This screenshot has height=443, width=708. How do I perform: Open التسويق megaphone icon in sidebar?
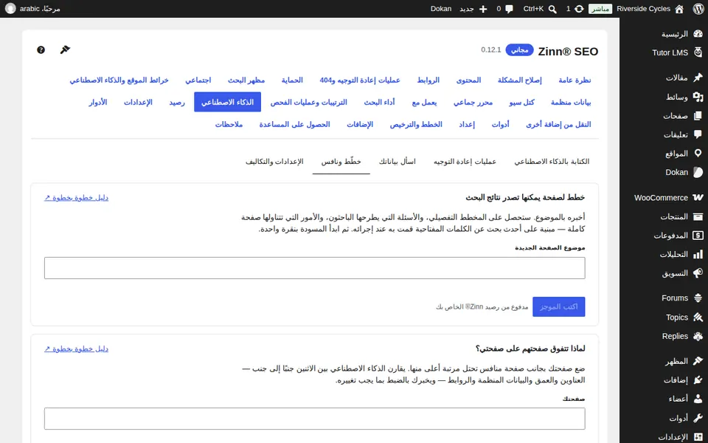[x=698, y=273]
